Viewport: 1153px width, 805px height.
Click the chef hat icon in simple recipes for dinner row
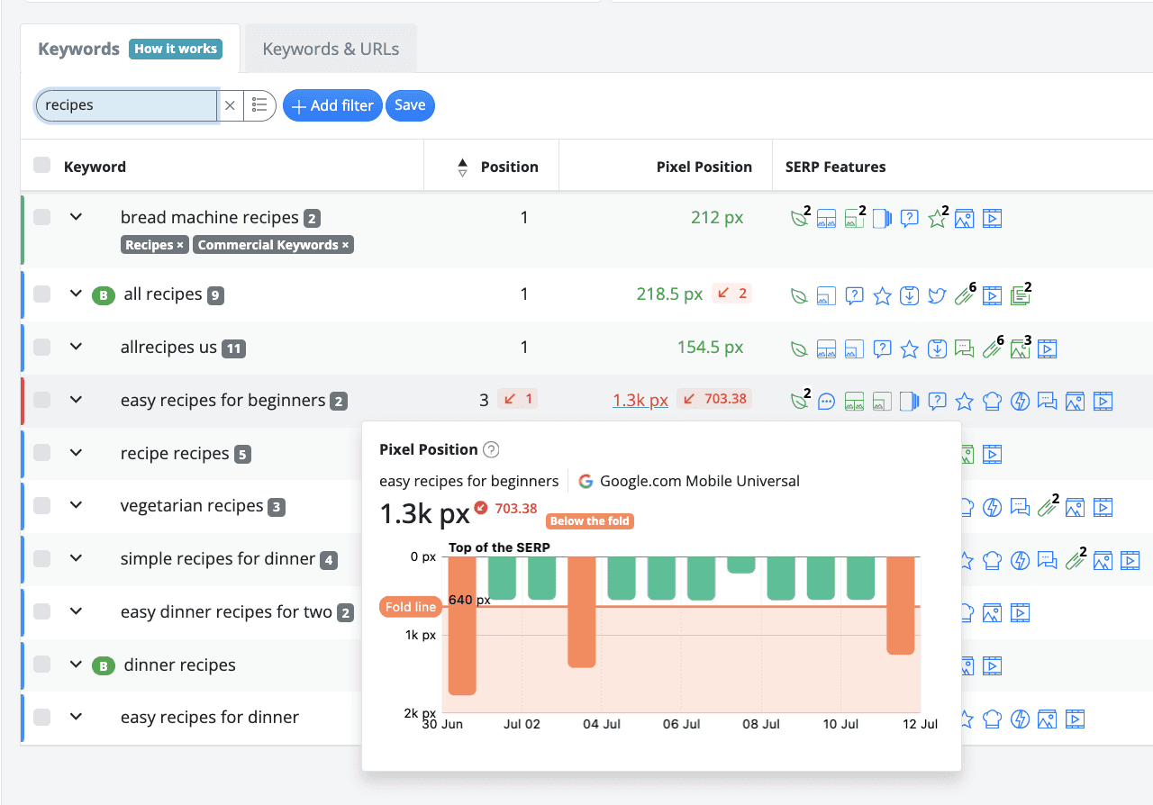pos(992,560)
